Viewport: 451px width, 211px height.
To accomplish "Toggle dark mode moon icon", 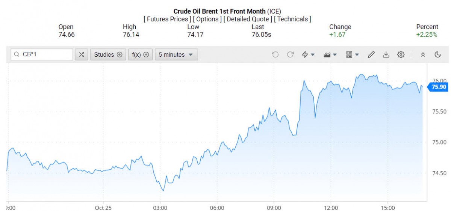I will pos(437,54).
